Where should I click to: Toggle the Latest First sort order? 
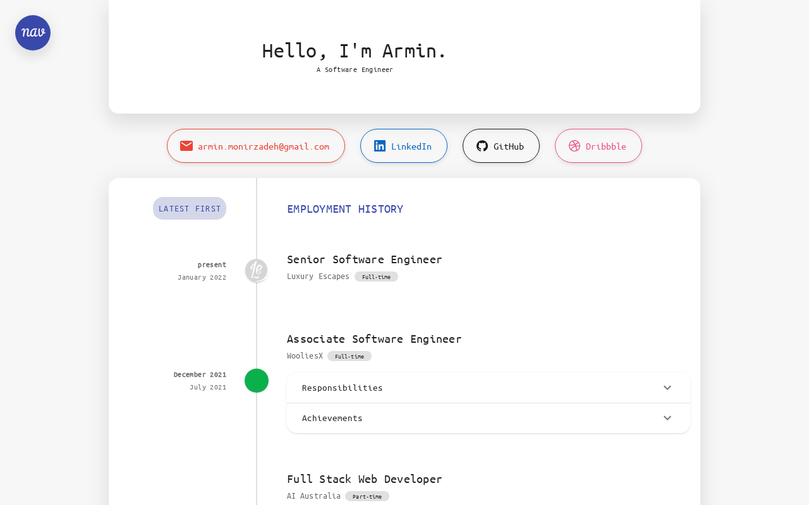[190, 208]
